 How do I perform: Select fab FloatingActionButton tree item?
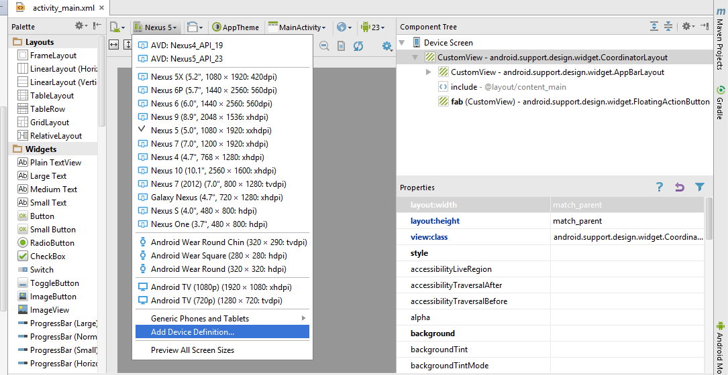(574, 102)
